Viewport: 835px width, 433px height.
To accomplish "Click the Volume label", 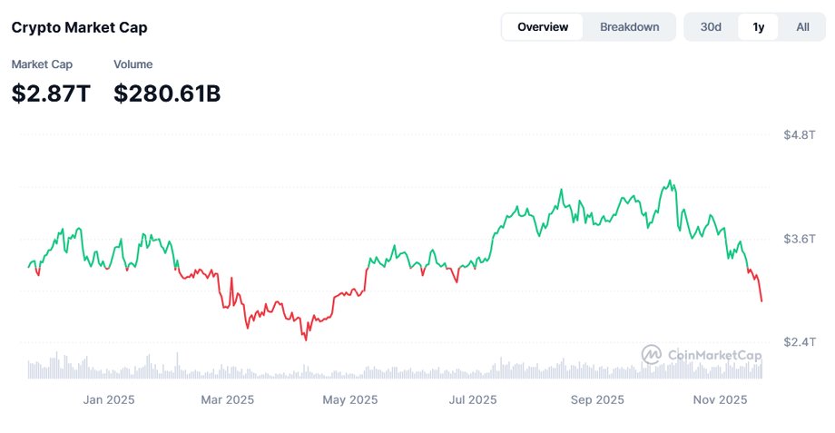I will coord(133,64).
